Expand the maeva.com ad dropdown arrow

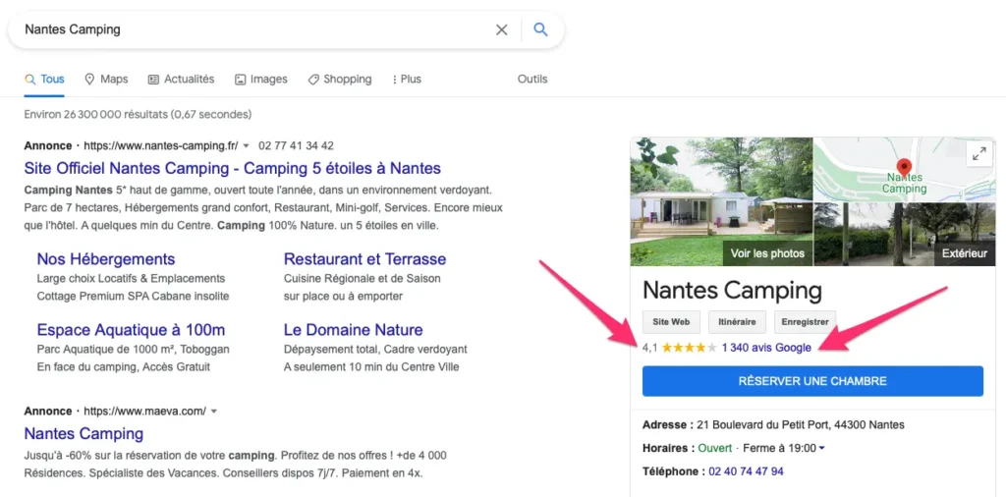(214, 412)
